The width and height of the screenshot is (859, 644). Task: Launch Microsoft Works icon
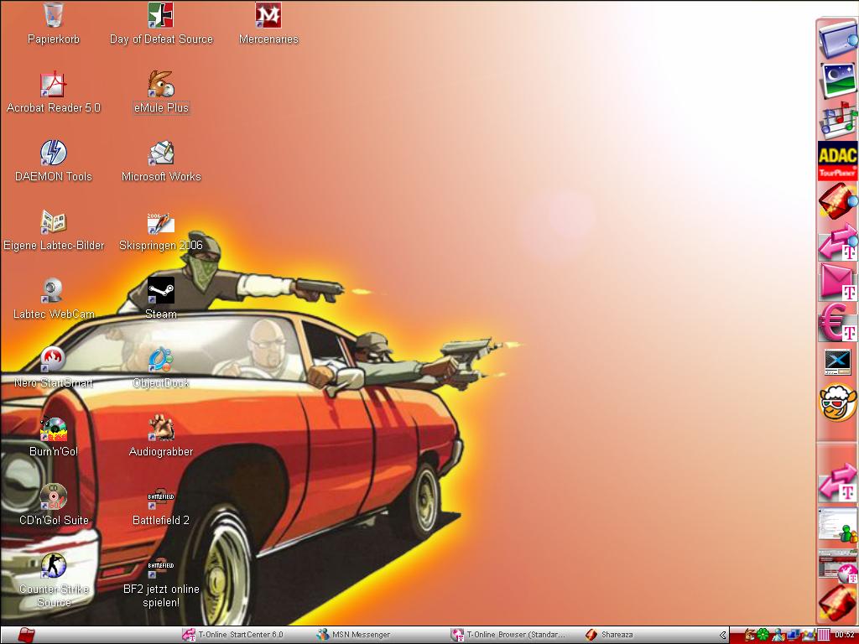click(160, 161)
